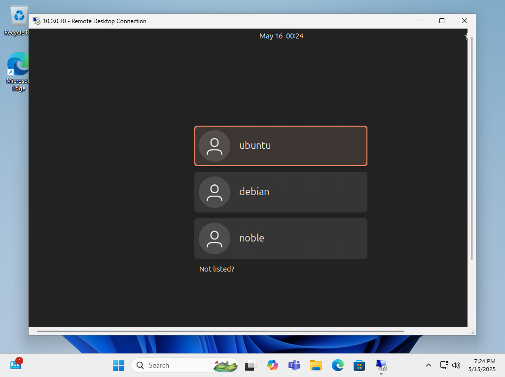Click the Remote Desktop Connection title bar icon

[x=36, y=21]
